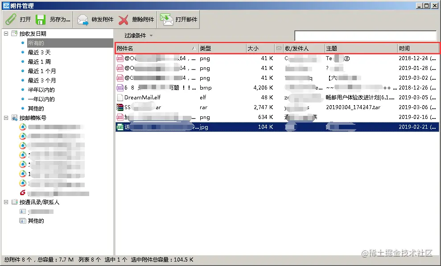Click the 4,206 K size cell

click(263, 88)
